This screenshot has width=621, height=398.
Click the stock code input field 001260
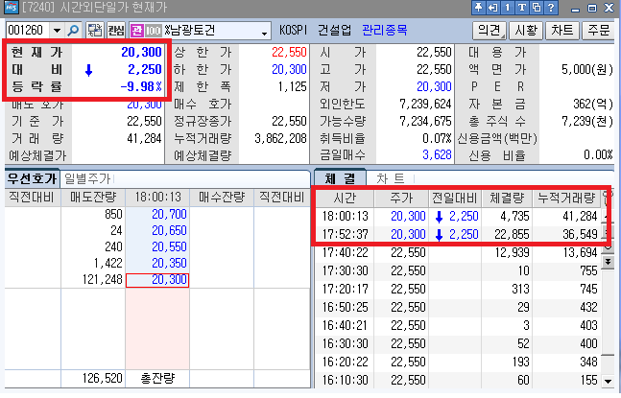click(28, 31)
